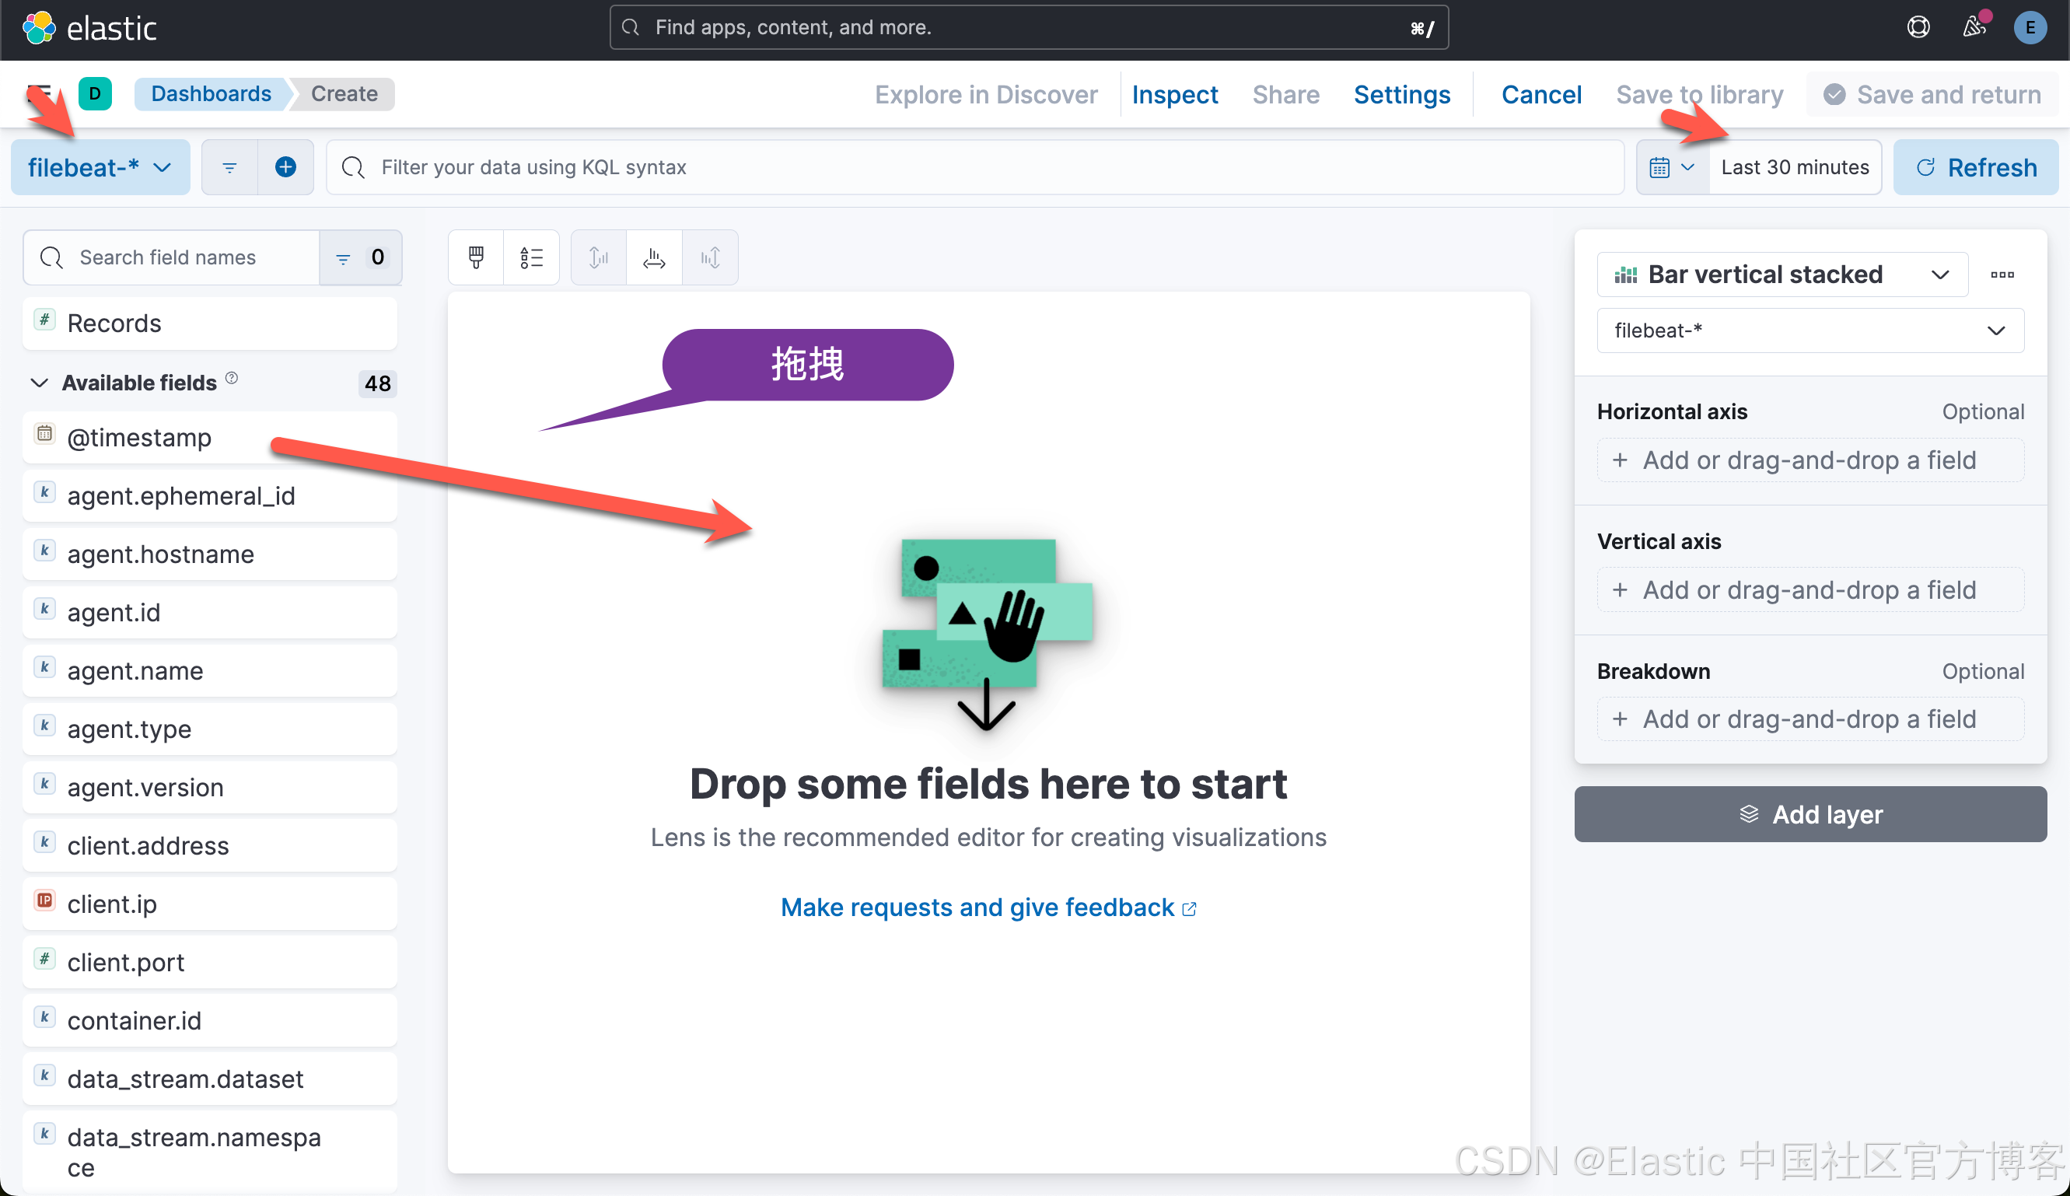
Task: Add a filter with plus icon
Action: click(x=286, y=166)
